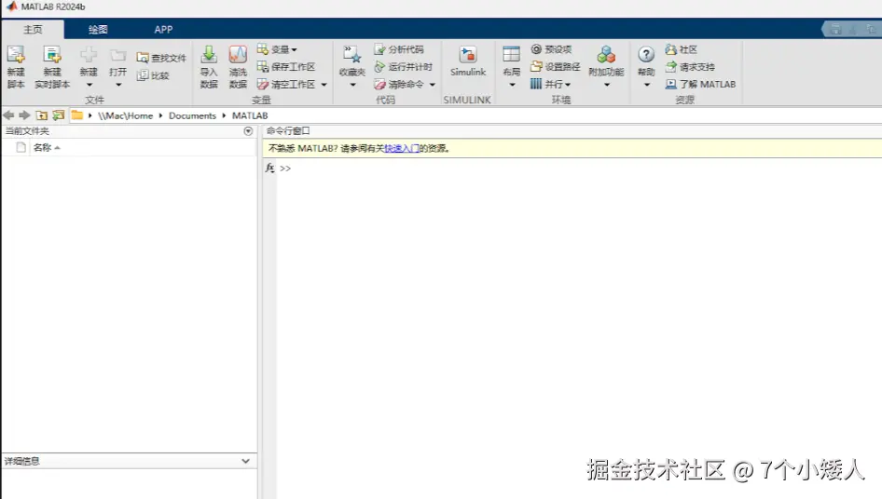Viewport: 882px width, 499px height.
Task: Click the 附加功能 (Add-Ons) icon
Action: [x=606, y=55]
